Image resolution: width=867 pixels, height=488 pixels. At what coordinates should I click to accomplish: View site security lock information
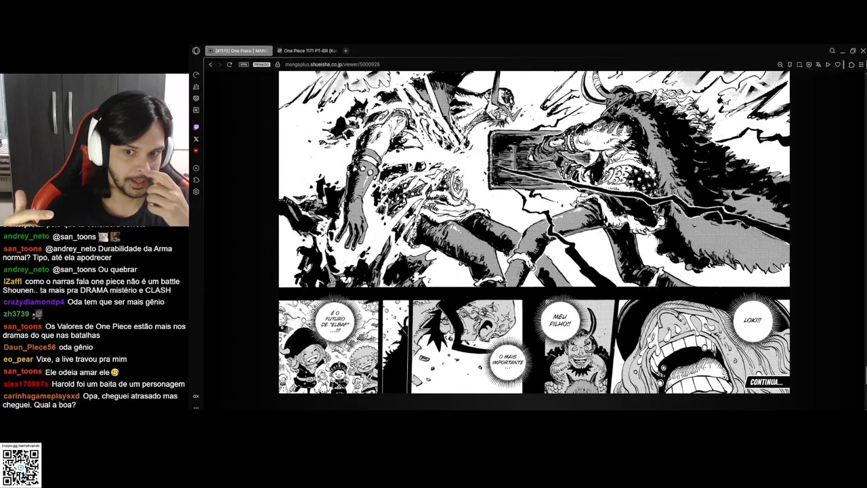click(x=278, y=64)
